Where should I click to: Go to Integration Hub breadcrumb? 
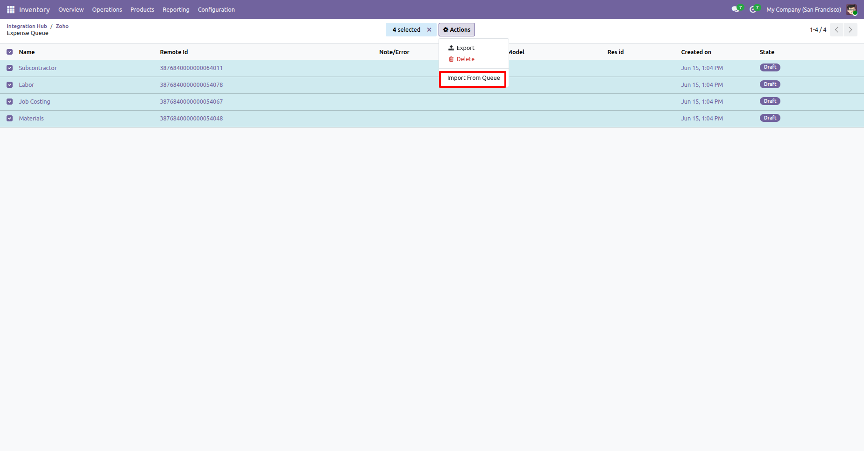point(27,26)
